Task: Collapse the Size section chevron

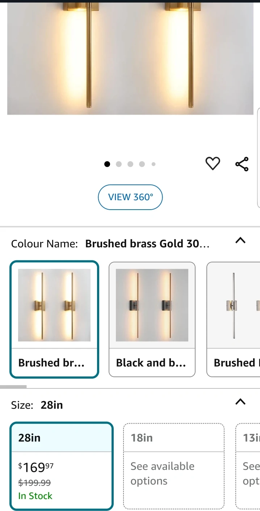Action: pyautogui.click(x=240, y=402)
